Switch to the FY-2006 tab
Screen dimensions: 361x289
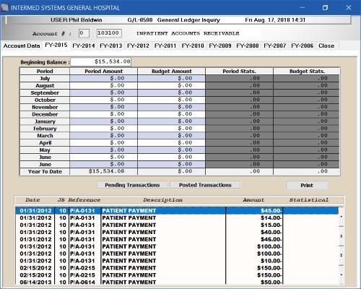pos(303,46)
